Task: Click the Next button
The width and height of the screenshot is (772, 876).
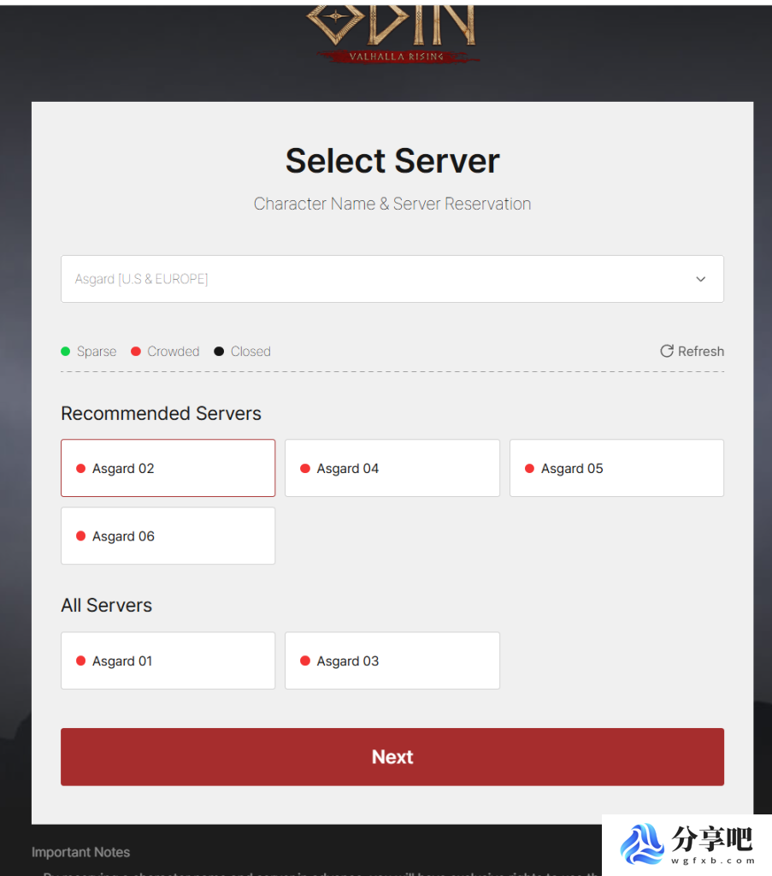Action: pyautogui.click(x=392, y=756)
